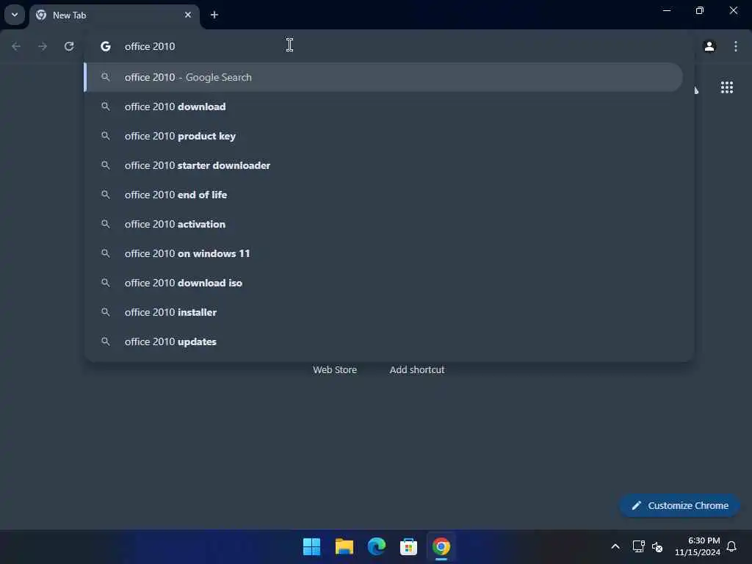Screen dimensions: 752x564
Task: Launch Microsoft Edge from taskbar
Action: (377, 546)
